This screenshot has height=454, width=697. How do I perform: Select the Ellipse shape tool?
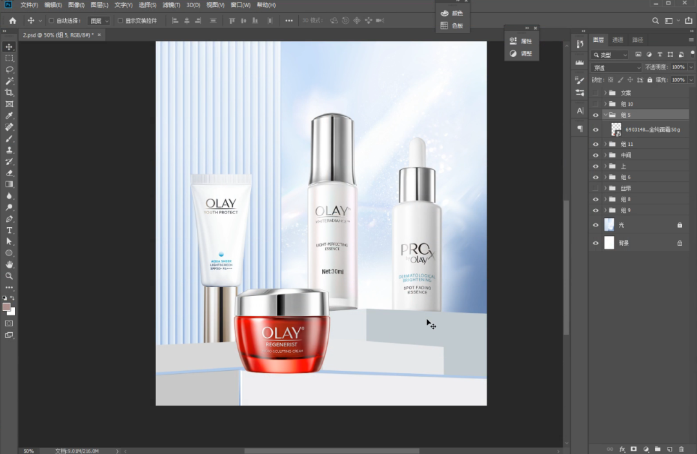(9, 253)
